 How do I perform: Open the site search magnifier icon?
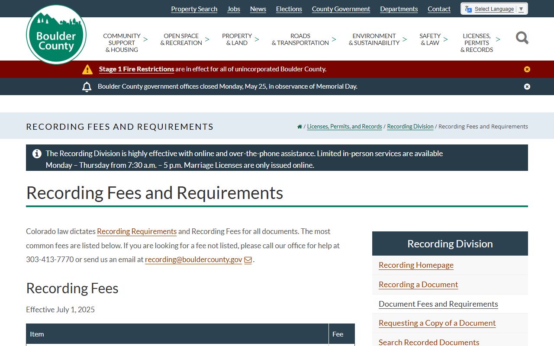click(x=522, y=38)
